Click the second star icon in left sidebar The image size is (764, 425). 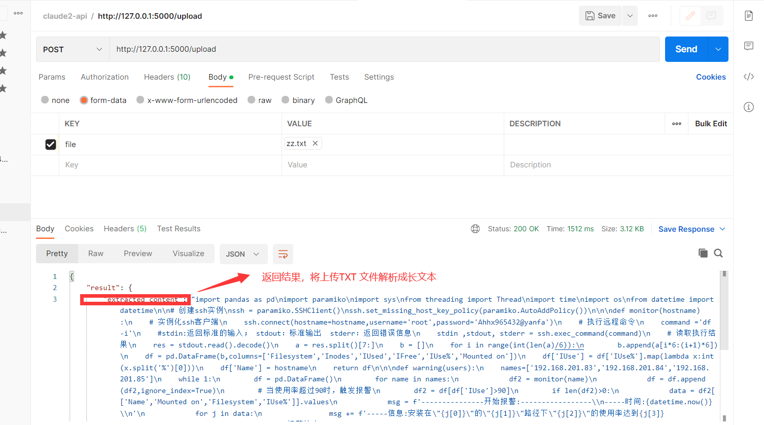click(x=3, y=53)
